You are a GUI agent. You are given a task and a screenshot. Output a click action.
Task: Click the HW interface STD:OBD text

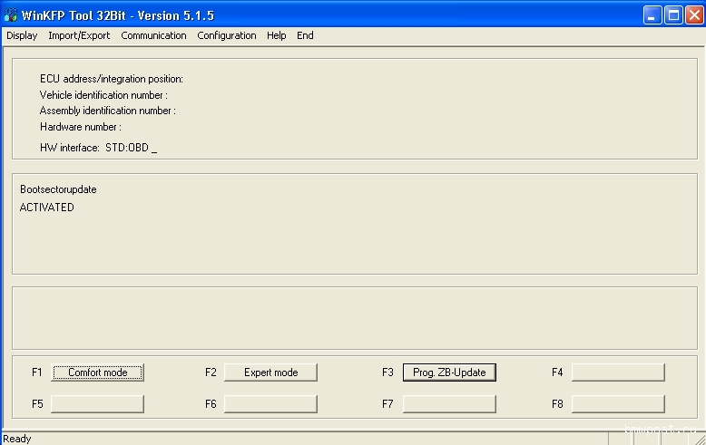[98, 148]
